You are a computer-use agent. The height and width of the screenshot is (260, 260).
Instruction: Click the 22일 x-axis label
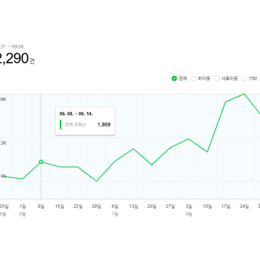click(78, 207)
